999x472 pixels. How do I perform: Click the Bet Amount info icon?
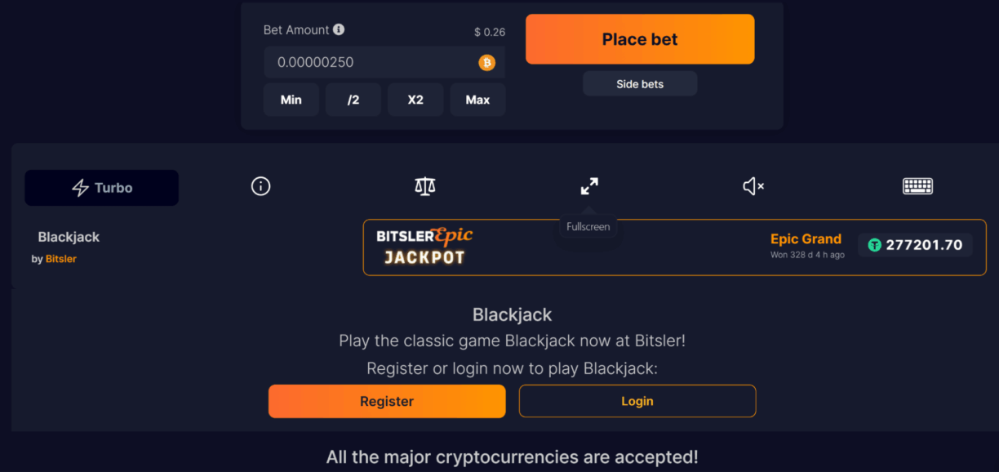coord(339,29)
